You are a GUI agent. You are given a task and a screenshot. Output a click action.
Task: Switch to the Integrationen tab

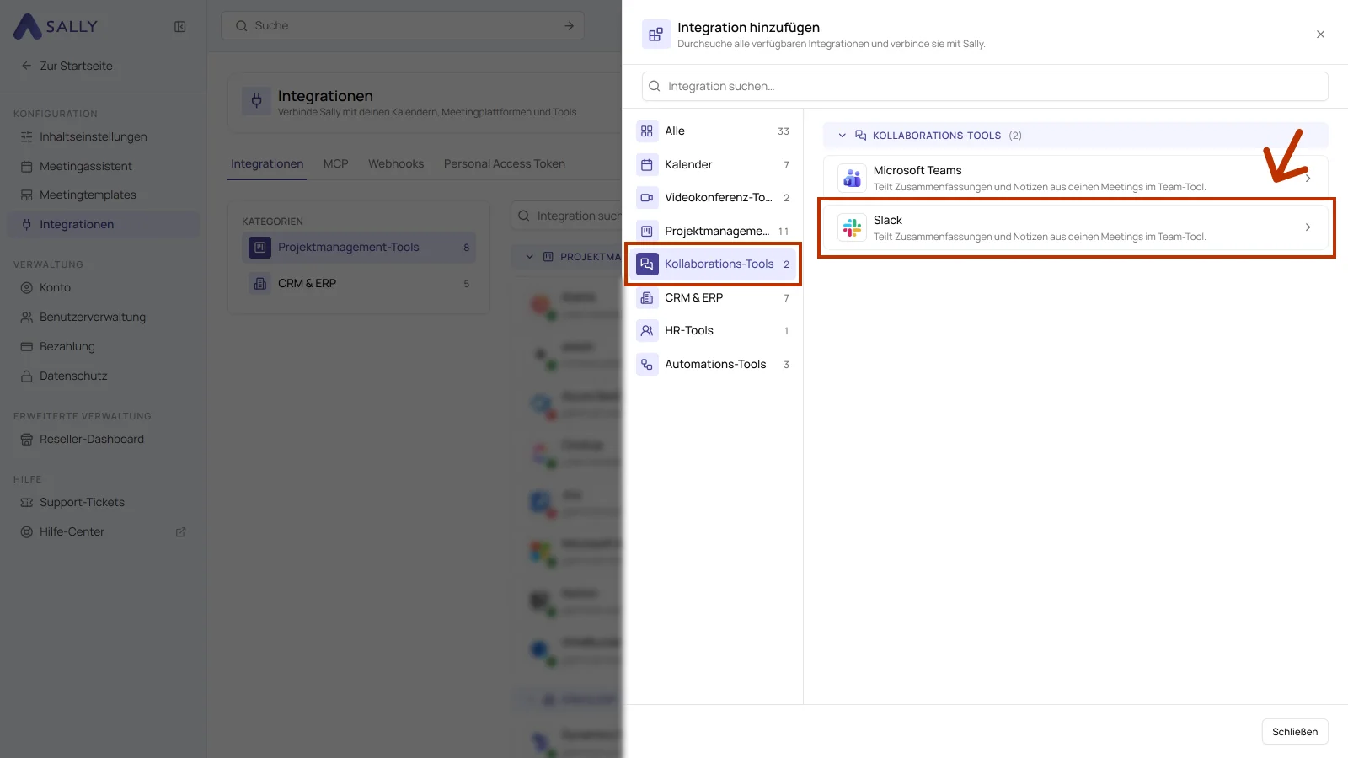pyautogui.click(x=267, y=163)
